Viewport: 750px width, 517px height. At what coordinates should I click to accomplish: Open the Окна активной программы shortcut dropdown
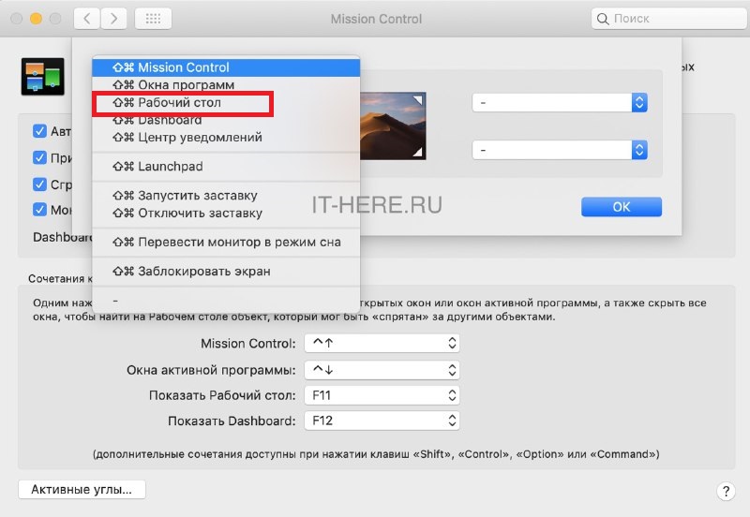point(382,370)
